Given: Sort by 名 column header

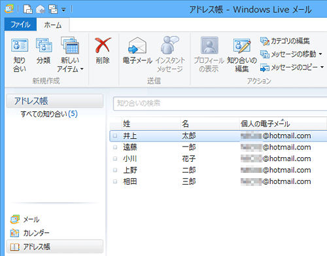Looking at the screenshot, I should tap(210, 124).
